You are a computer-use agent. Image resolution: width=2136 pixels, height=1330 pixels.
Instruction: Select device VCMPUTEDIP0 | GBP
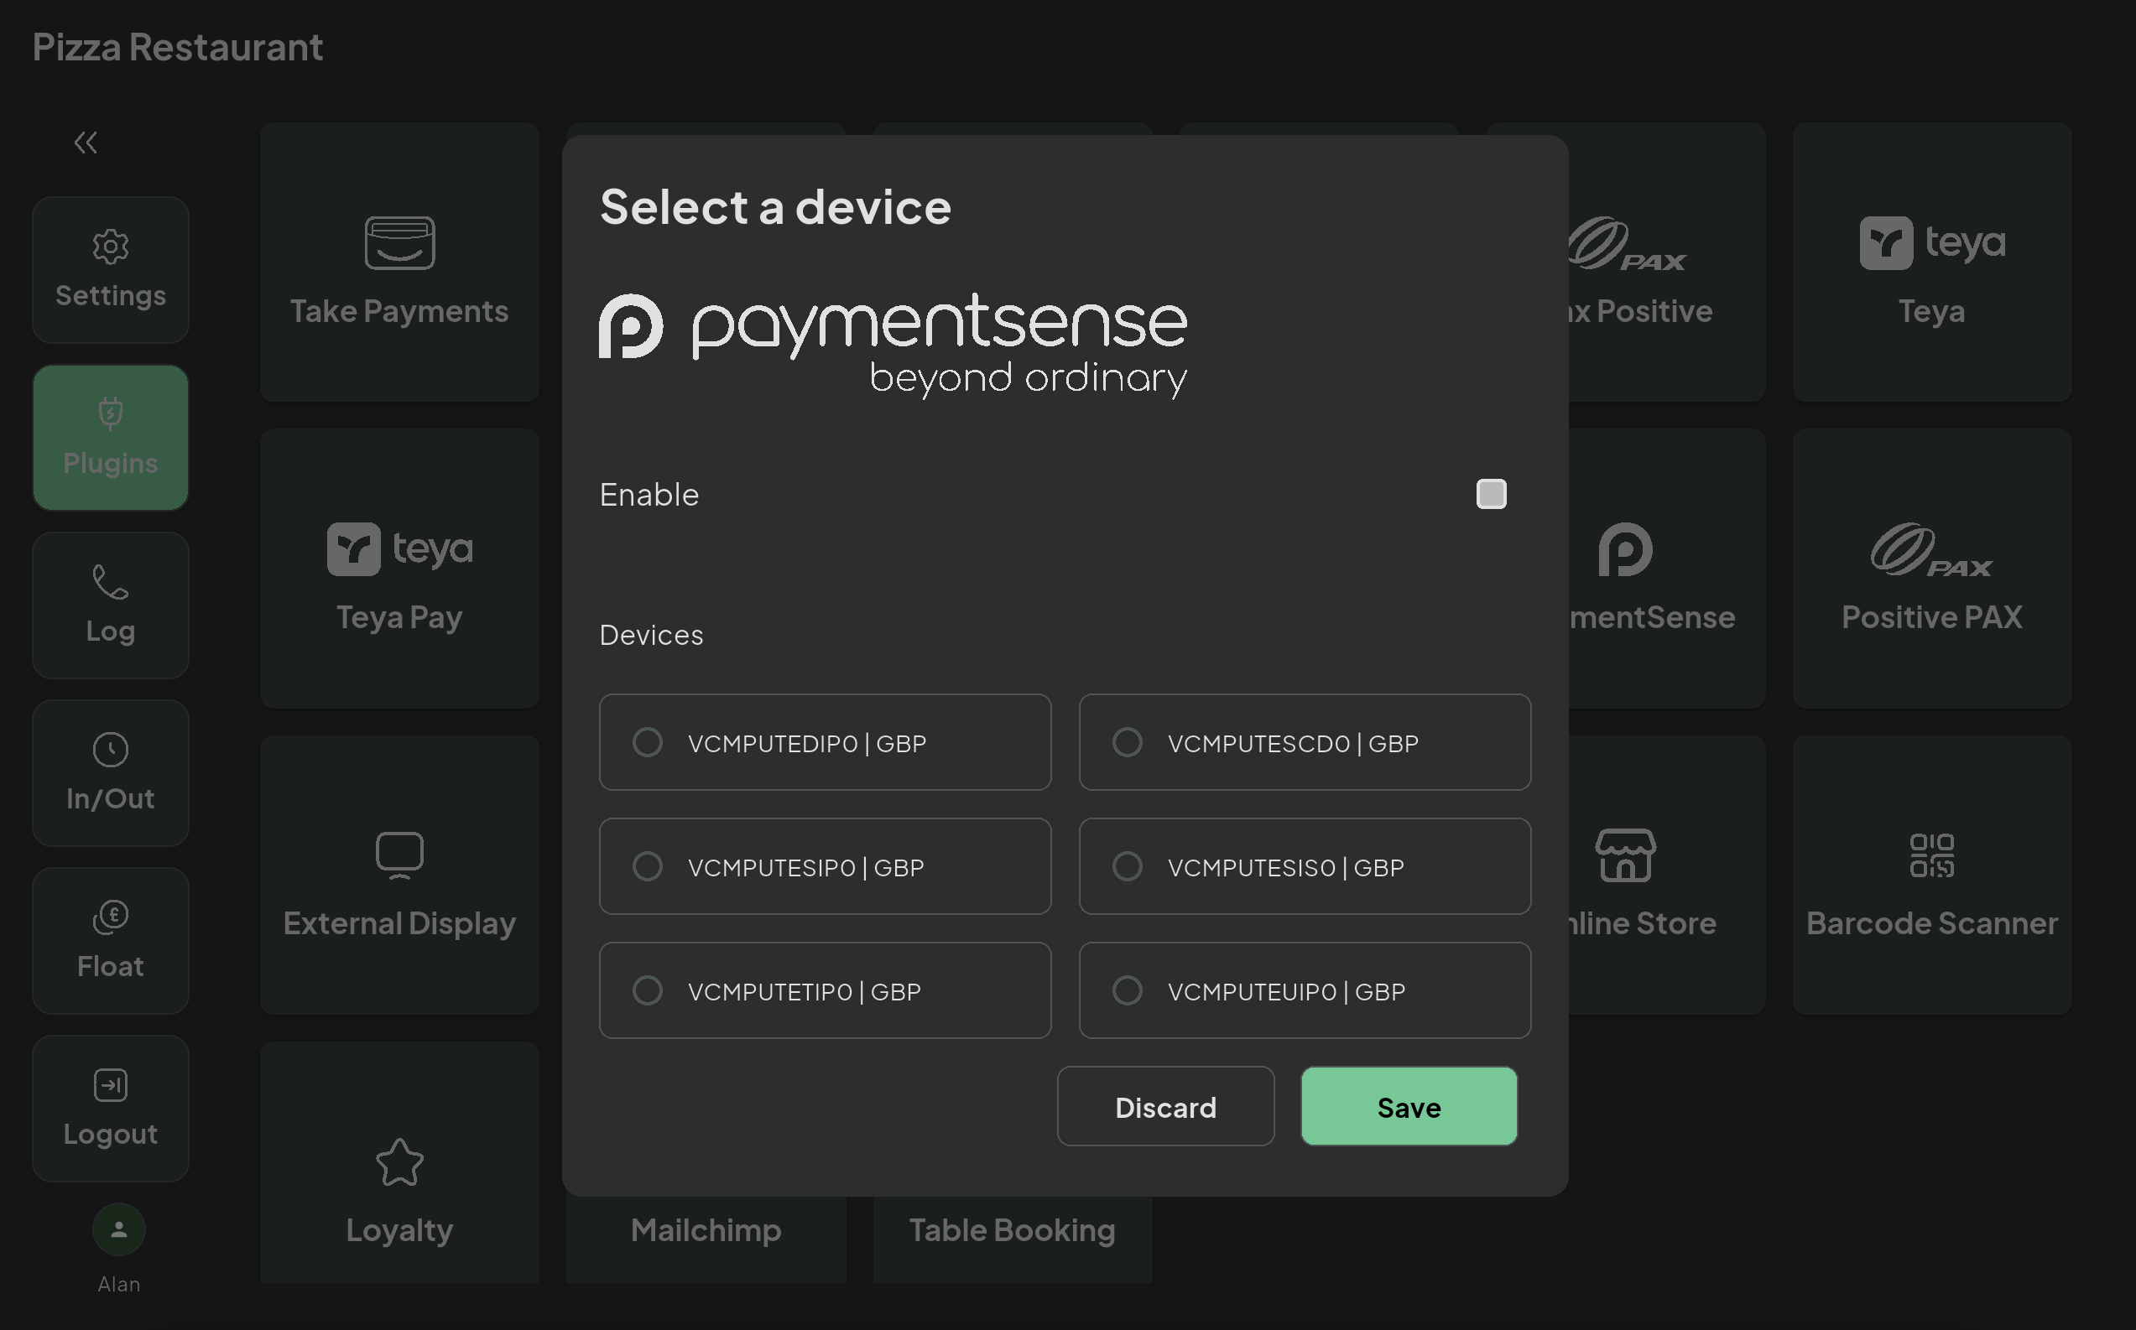coord(825,742)
